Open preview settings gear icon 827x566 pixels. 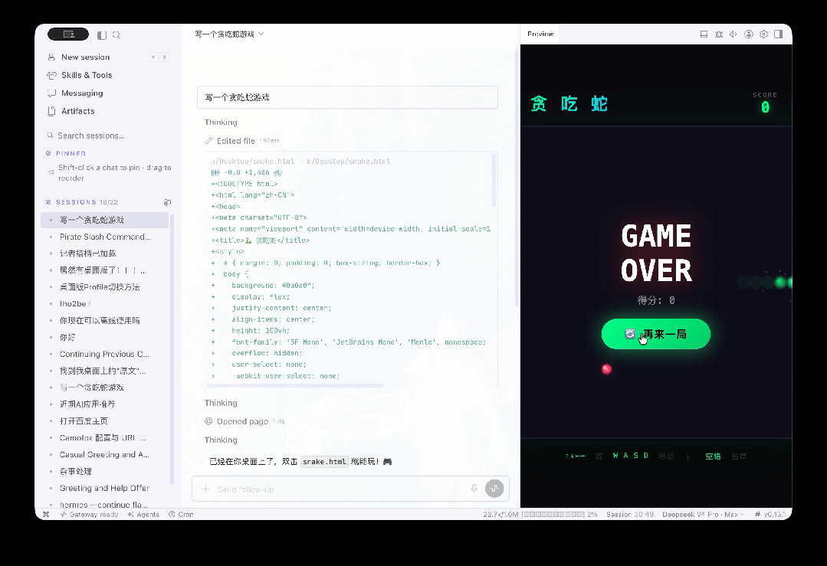point(763,34)
